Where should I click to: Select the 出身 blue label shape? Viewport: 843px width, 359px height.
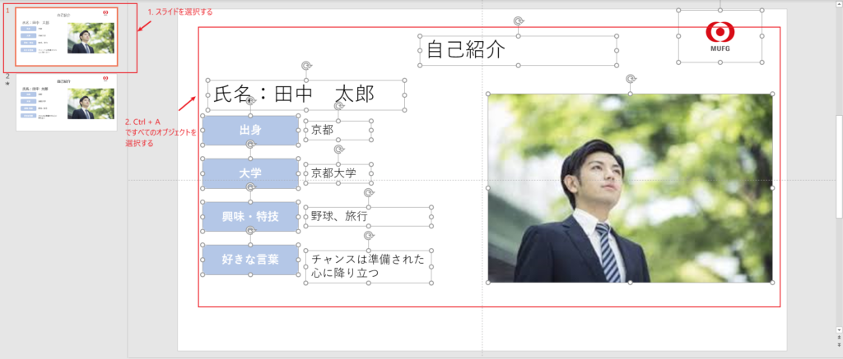tap(251, 130)
